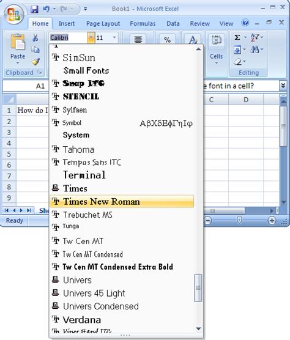This screenshot has width=290, height=340.
Task: Redo with the grayed-out arrow
Action: pos(64,9)
